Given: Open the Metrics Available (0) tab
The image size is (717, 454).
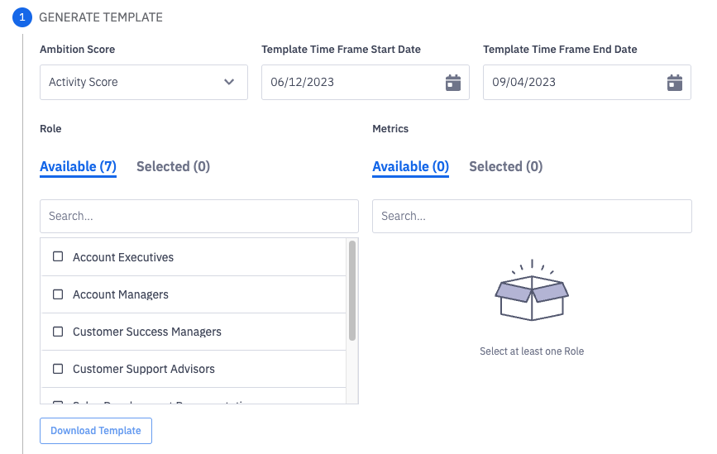Looking at the screenshot, I should [410, 166].
